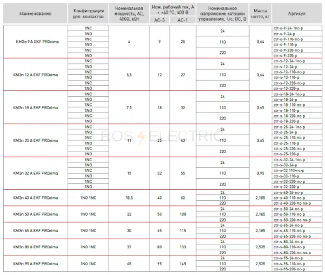Click the AC-1 sub-header cell
325x275 pixels.
(x=183, y=20)
